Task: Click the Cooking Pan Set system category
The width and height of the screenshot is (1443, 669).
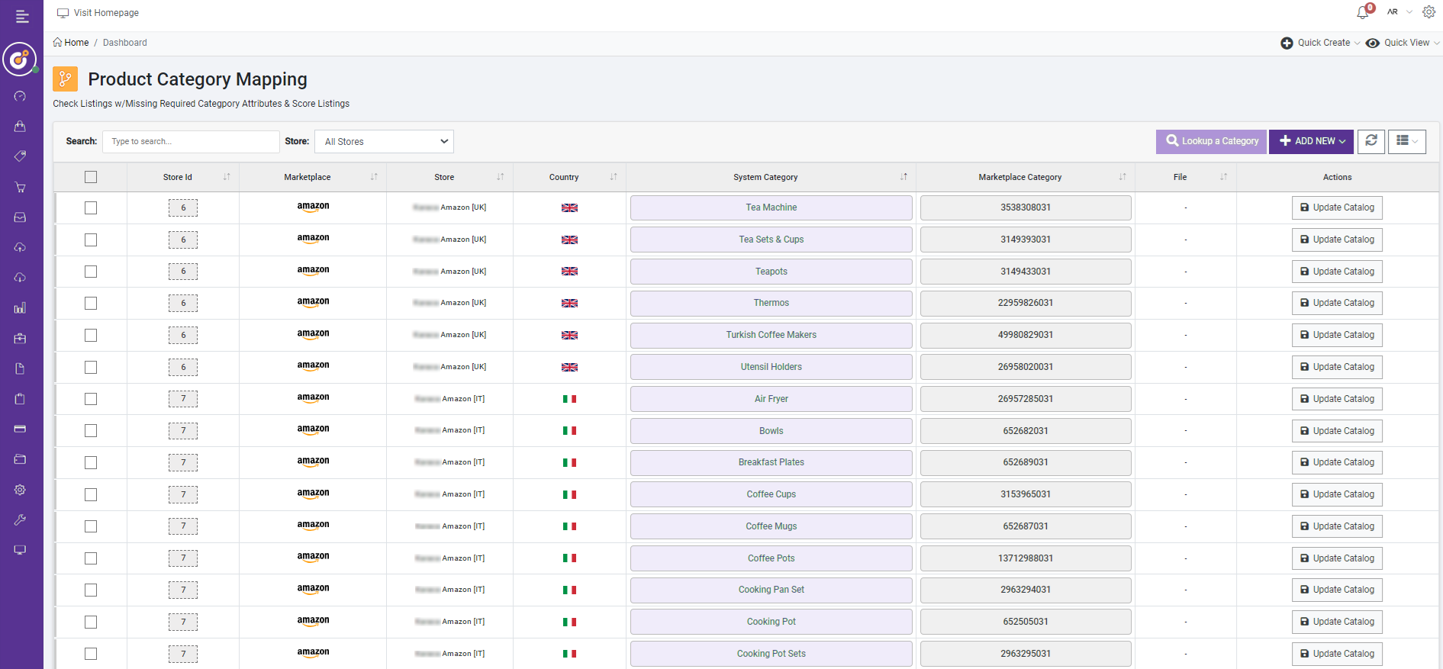Action: 771,590
